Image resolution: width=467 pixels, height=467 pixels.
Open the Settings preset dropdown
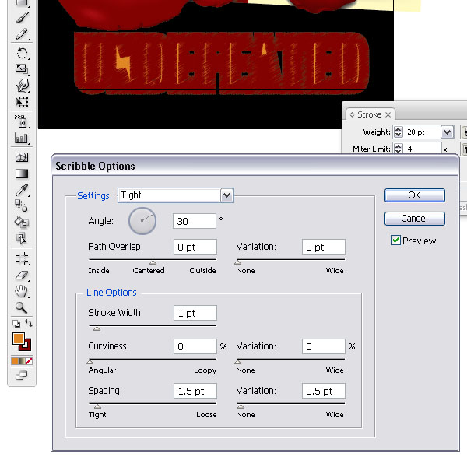[226, 195]
